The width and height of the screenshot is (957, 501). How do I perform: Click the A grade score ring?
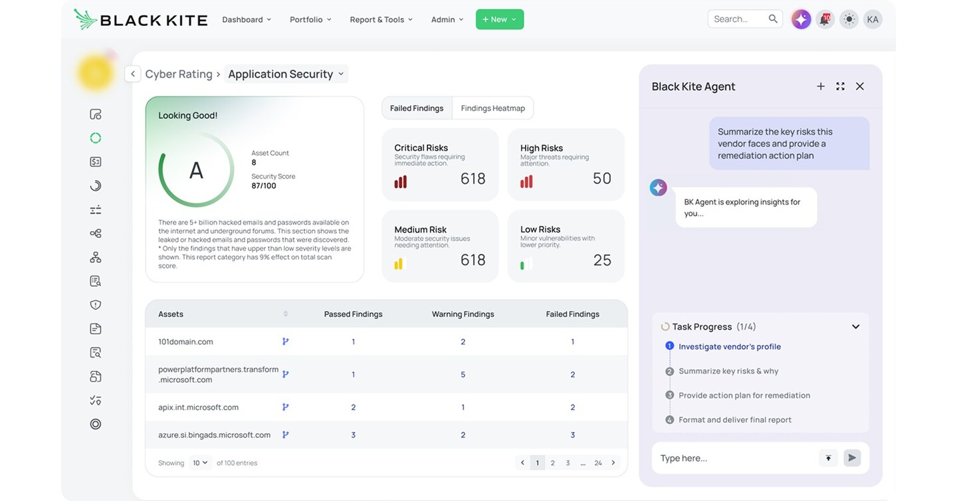(x=196, y=170)
